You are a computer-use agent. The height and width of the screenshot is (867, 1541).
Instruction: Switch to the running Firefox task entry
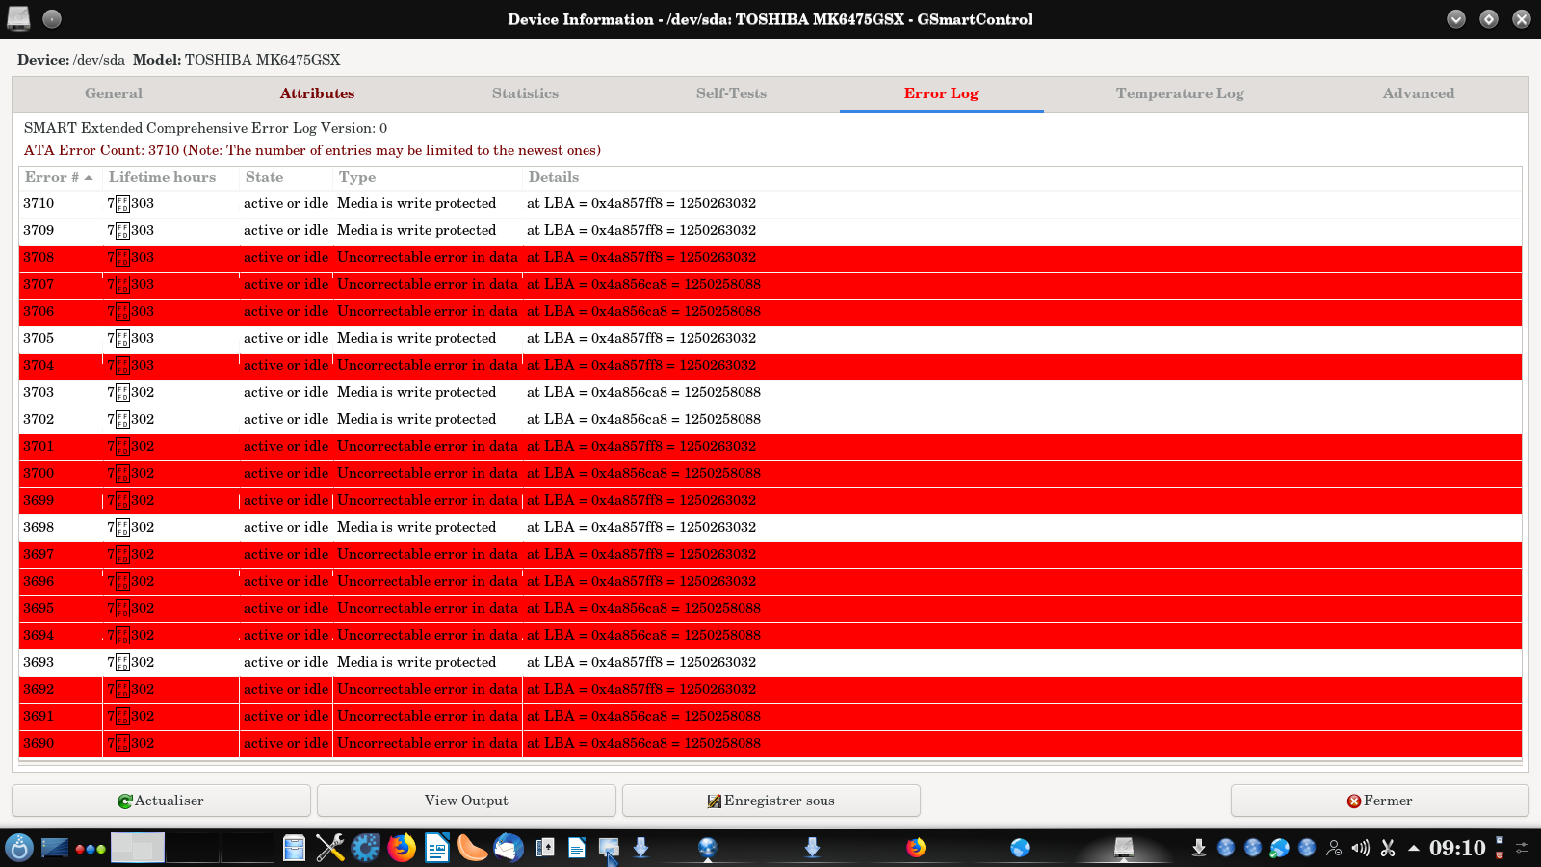[x=916, y=848]
